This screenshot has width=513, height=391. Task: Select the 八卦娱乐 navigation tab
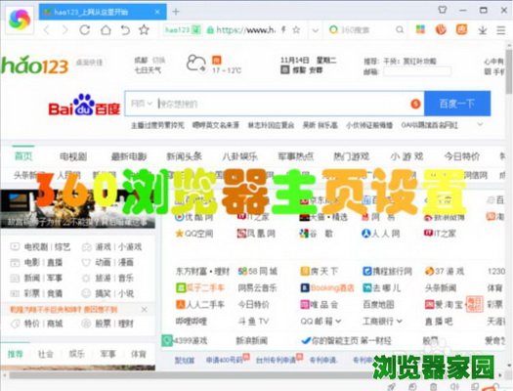(x=239, y=156)
